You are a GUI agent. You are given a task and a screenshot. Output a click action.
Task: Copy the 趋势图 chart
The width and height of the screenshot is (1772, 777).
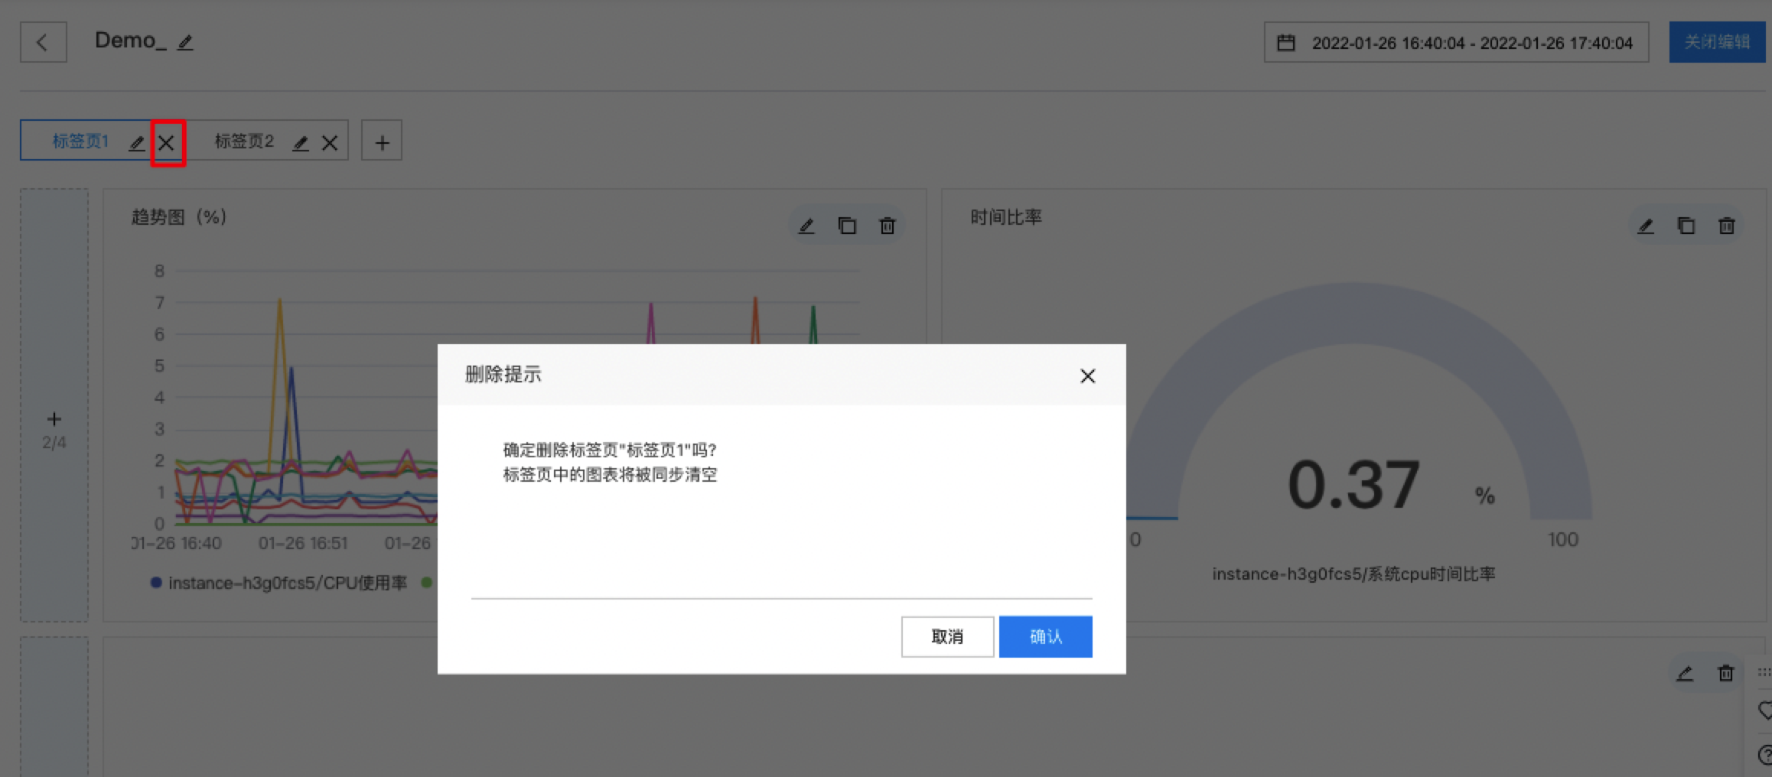[847, 226]
